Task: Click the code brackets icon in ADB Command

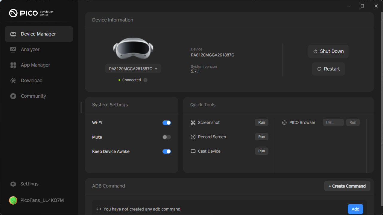Action: (x=99, y=209)
